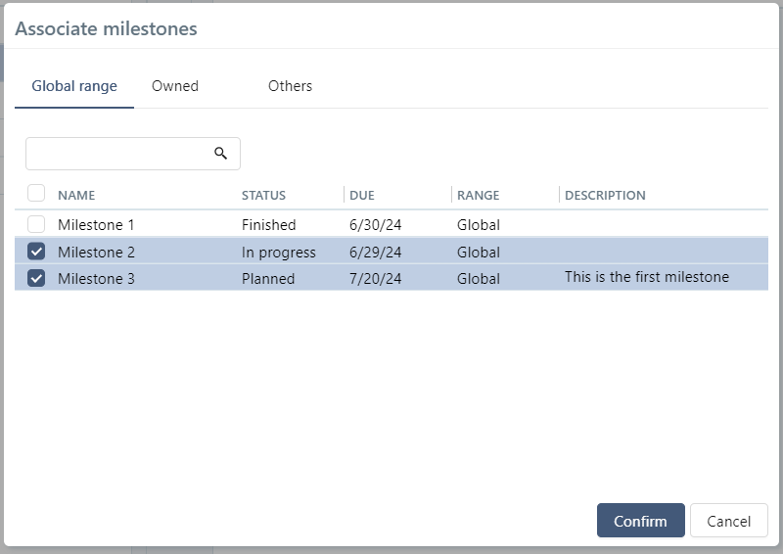The width and height of the screenshot is (783, 554).
Task: Sort by the Status column header
Action: coord(263,195)
